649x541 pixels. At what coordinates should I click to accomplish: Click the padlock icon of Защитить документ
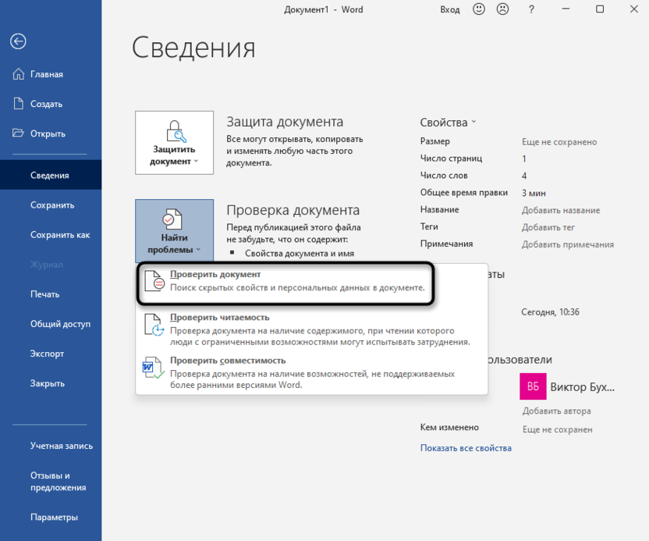click(x=176, y=131)
